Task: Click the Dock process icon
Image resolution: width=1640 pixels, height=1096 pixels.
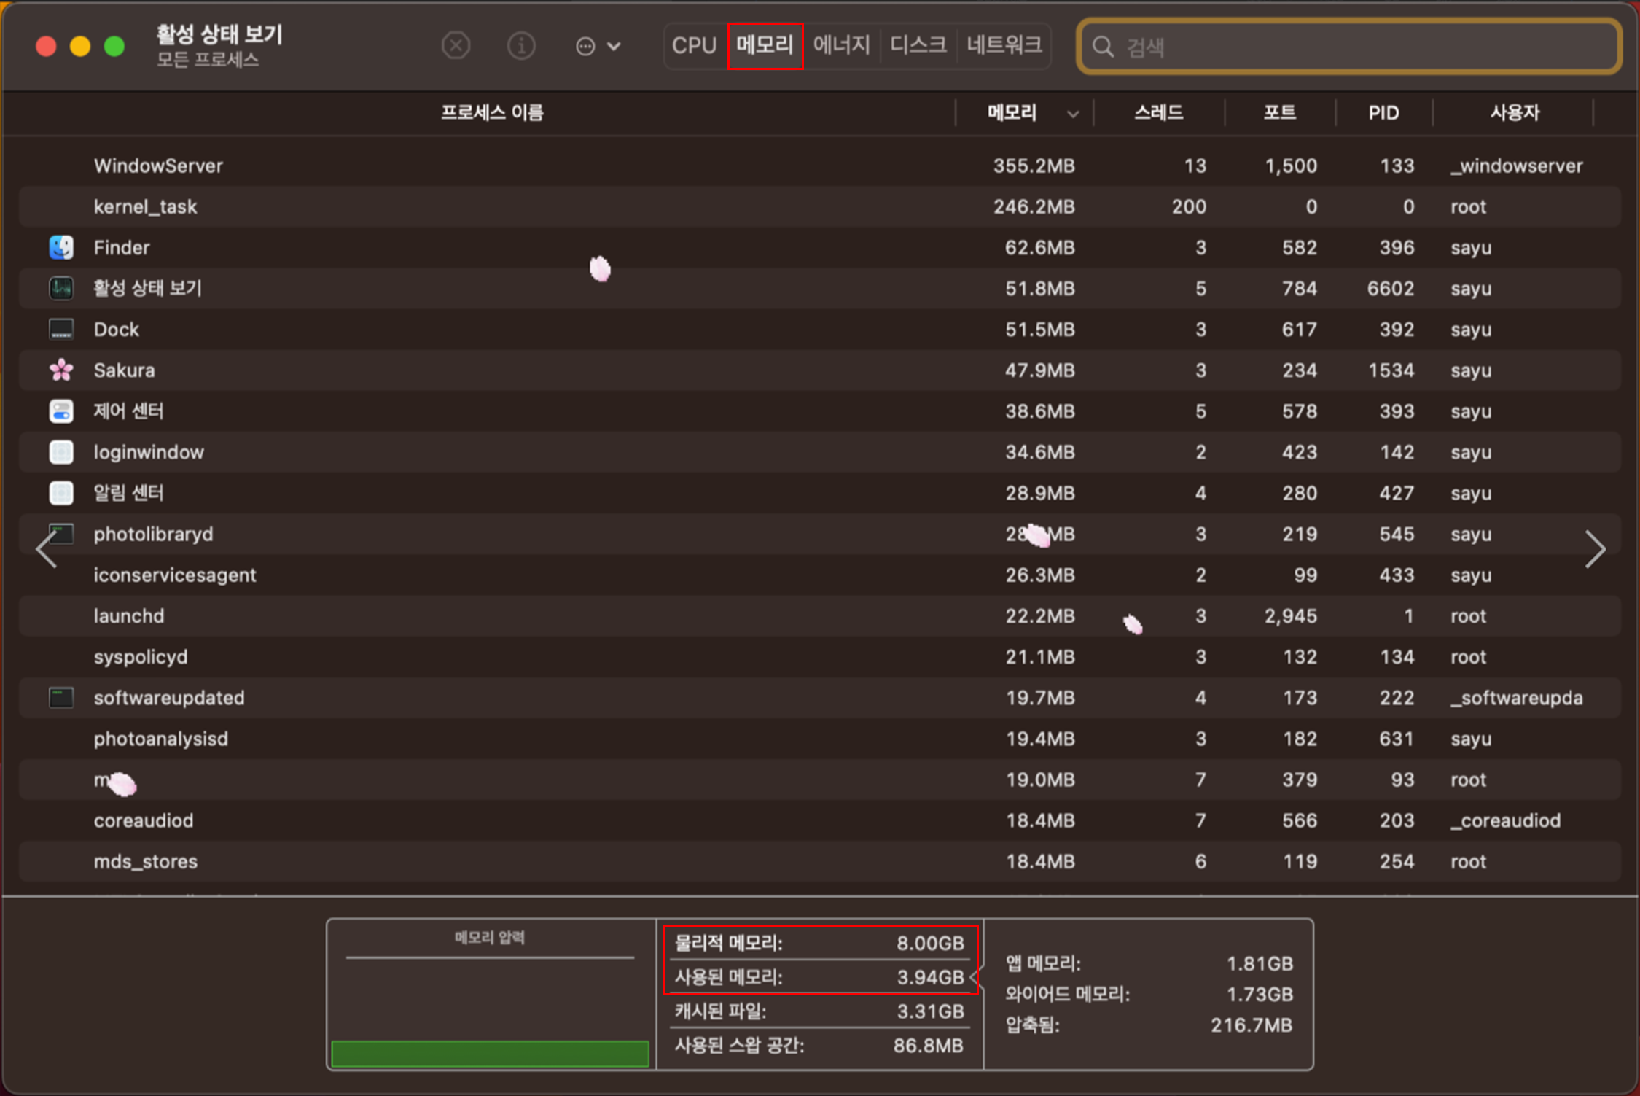Action: 61,329
